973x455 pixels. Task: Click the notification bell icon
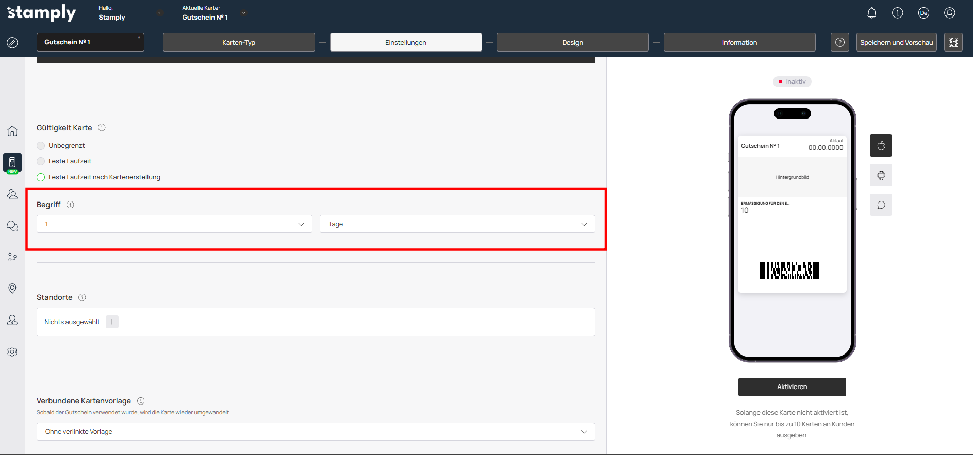point(871,13)
